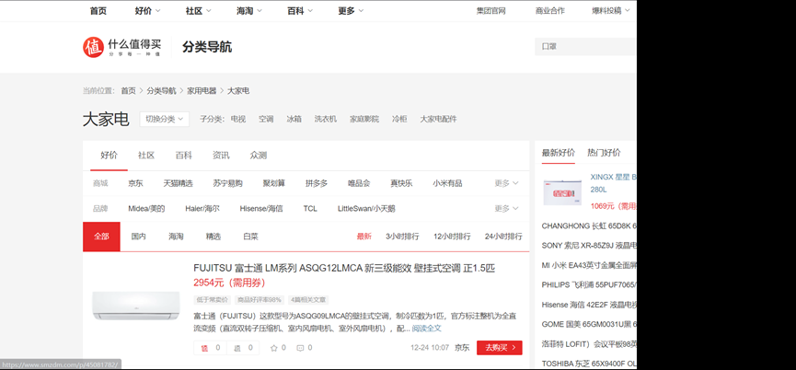Click the 去购买 button
The width and height of the screenshot is (796, 370).
500,348
